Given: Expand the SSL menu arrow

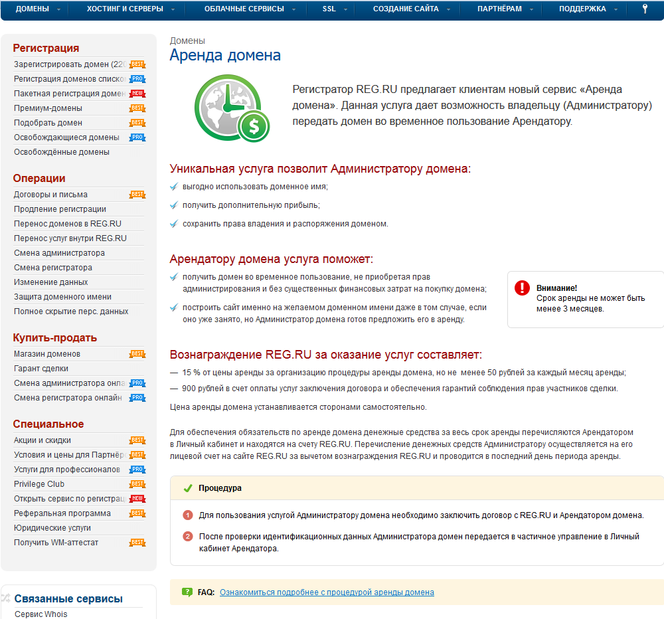Looking at the screenshot, I should click(x=345, y=9).
